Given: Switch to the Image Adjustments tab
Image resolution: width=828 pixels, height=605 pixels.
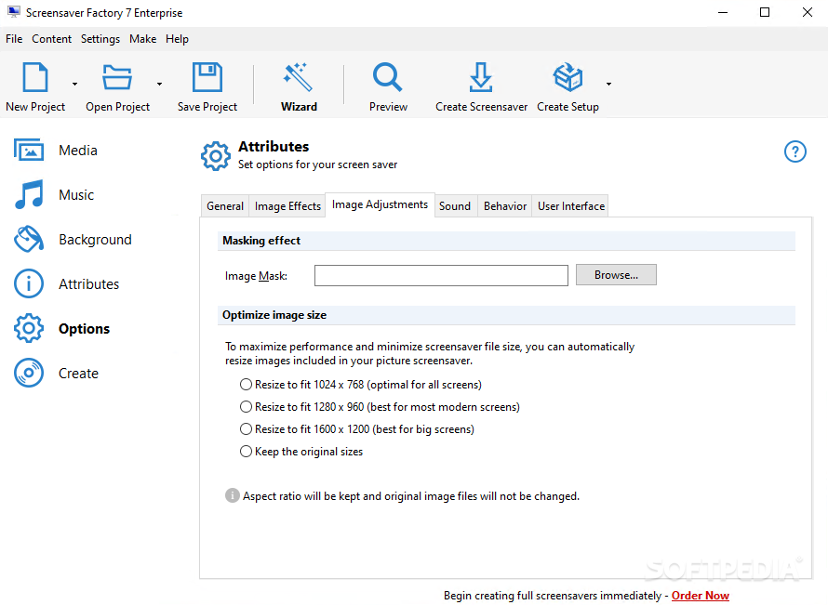Looking at the screenshot, I should pyautogui.click(x=380, y=204).
